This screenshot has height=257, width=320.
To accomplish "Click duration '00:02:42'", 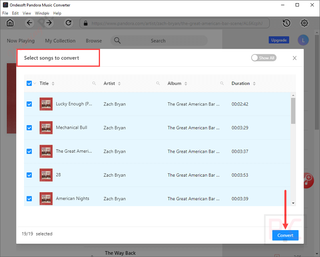I will point(240,104).
